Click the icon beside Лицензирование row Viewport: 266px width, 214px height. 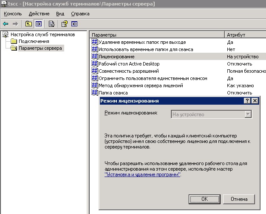coord(95,57)
